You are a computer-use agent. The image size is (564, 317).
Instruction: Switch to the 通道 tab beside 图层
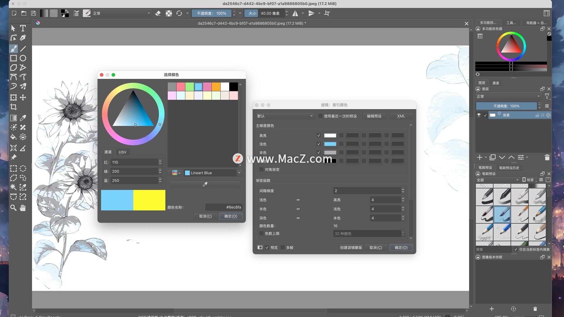click(496, 83)
